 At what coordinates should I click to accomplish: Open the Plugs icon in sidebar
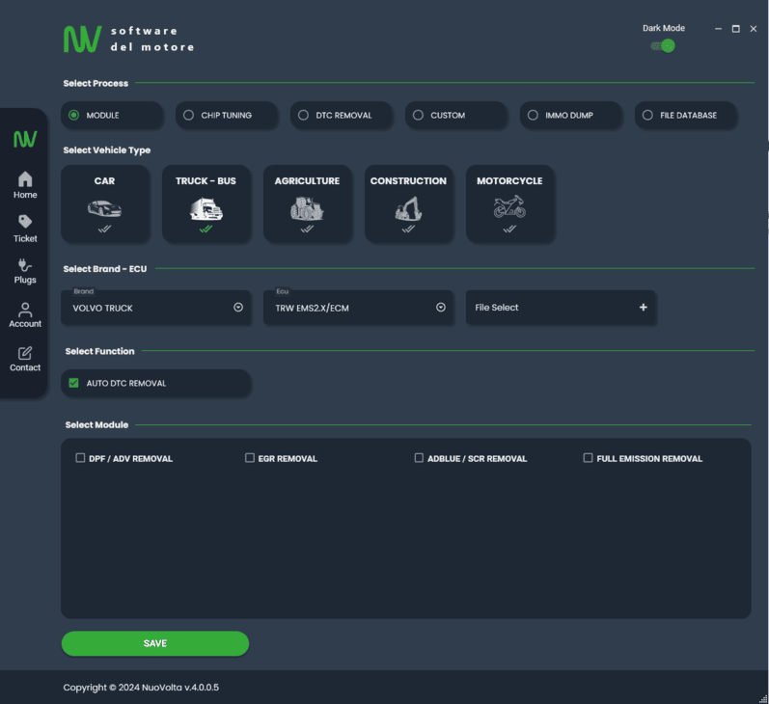[25, 265]
